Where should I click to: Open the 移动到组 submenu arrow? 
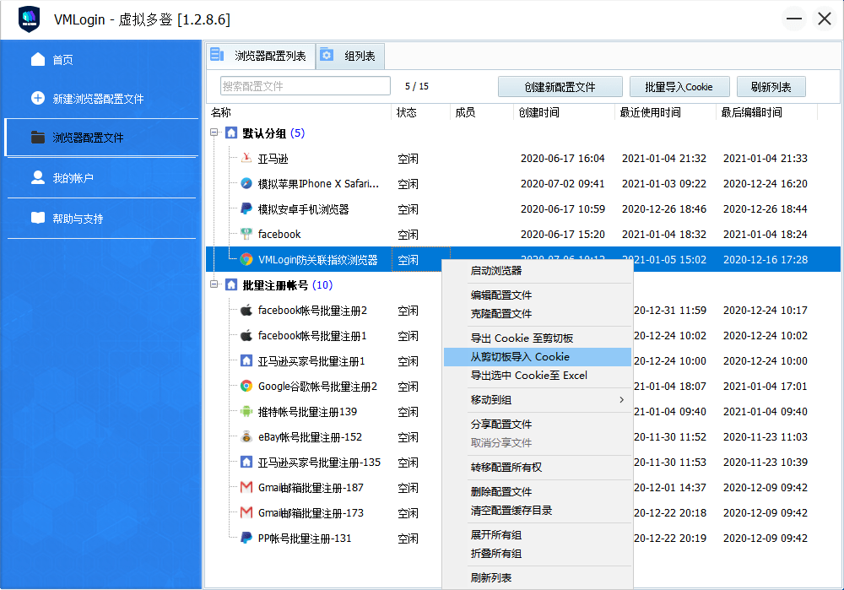(622, 399)
